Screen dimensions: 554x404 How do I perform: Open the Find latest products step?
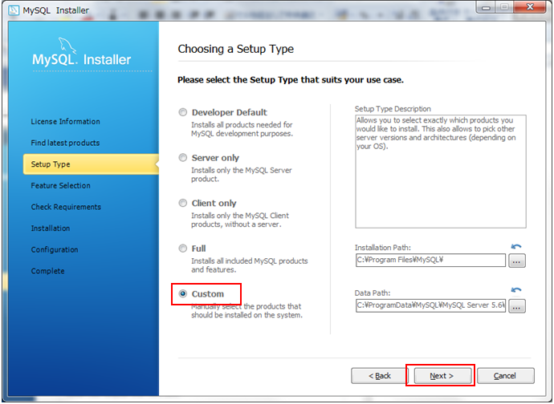[65, 143]
